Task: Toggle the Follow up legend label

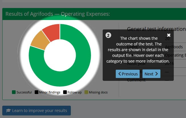Action: click(x=75, y=92)
